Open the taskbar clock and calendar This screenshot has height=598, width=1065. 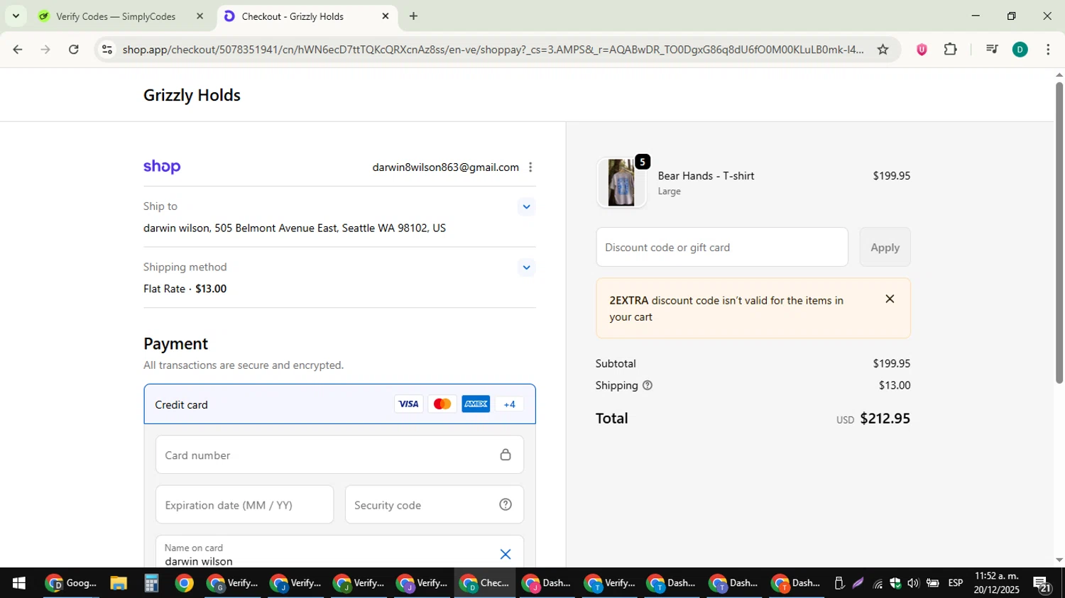[996, 583]
